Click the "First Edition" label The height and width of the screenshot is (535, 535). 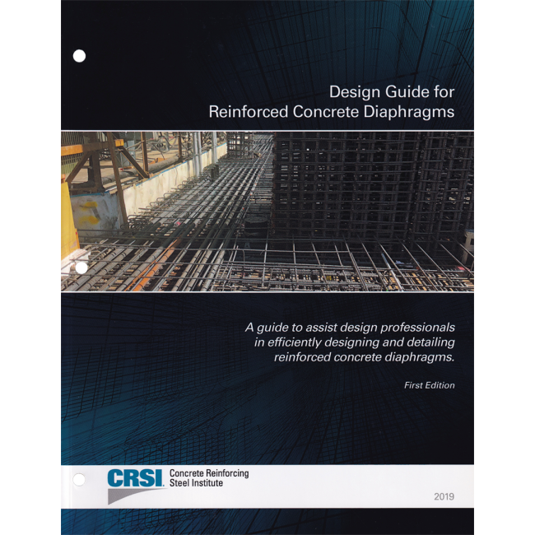tap(429, 385)
